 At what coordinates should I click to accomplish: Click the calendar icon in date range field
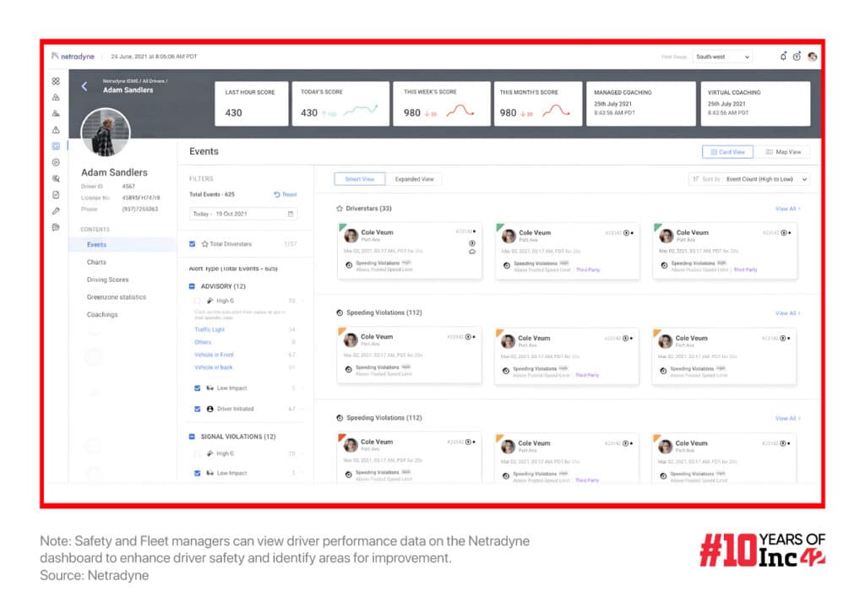coord(291,214)
